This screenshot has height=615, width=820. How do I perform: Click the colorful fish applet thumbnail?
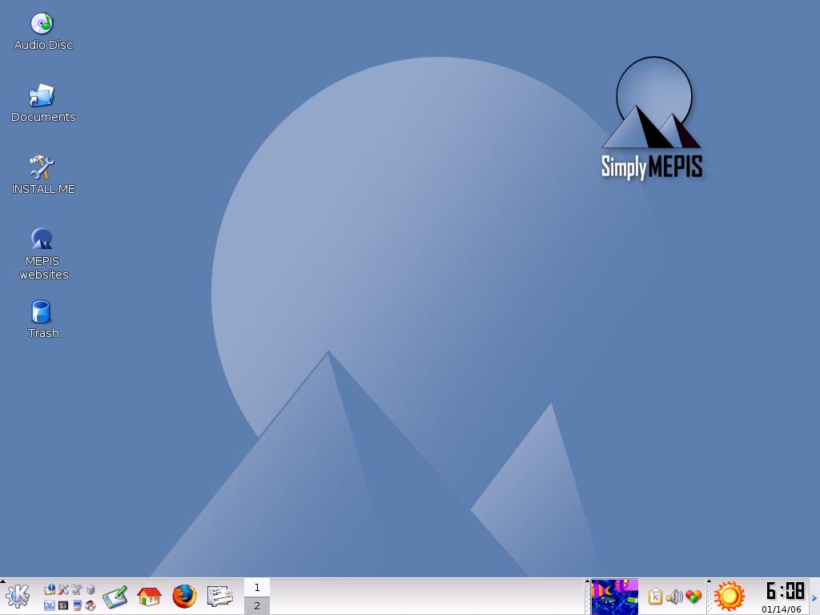click(x=614, y=597)
